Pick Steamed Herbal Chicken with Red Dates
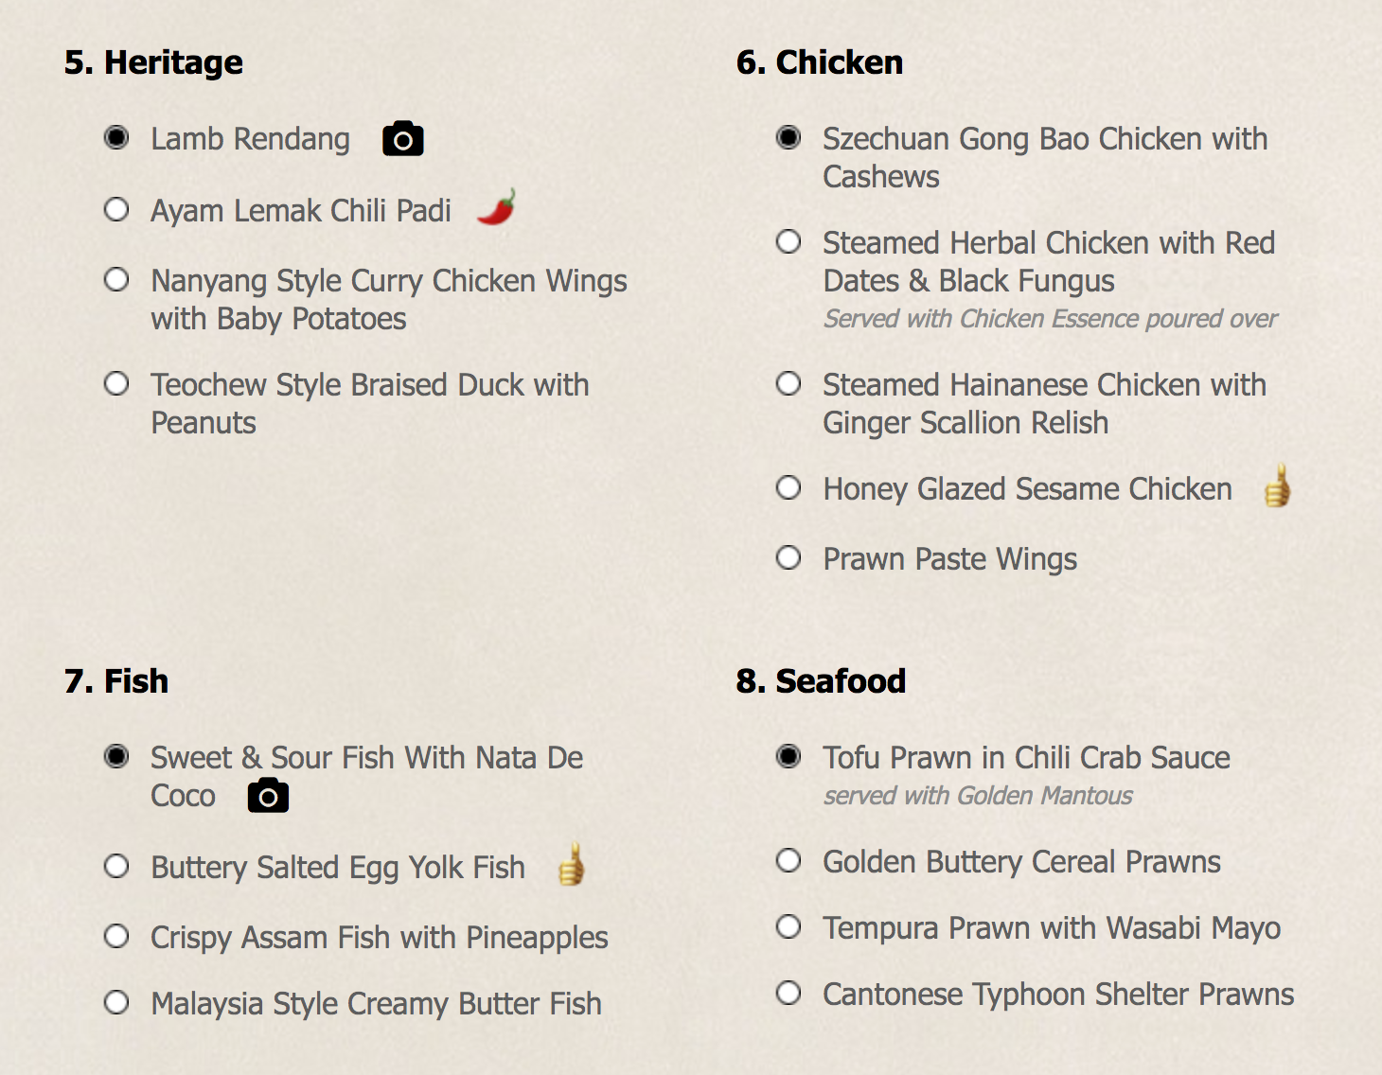The image size is (1382, 1075). (x=788, y=242)
